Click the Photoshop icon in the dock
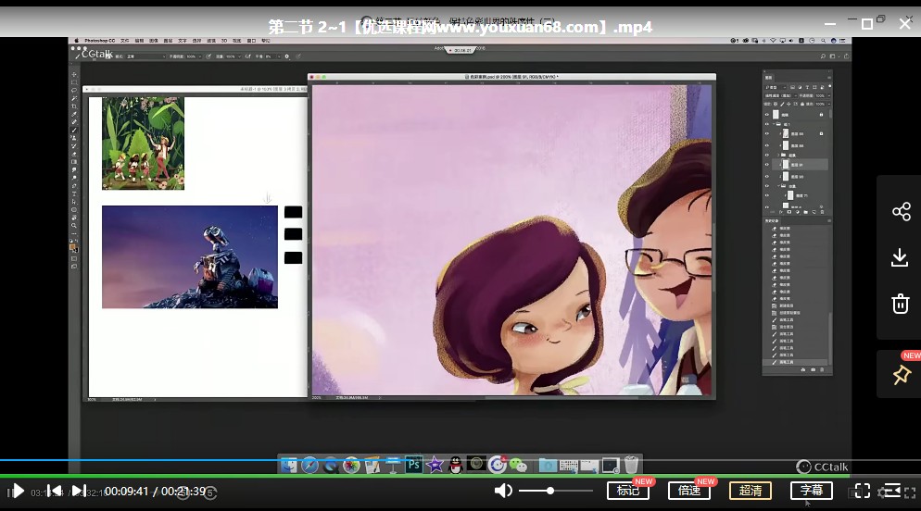 (414, 465)
